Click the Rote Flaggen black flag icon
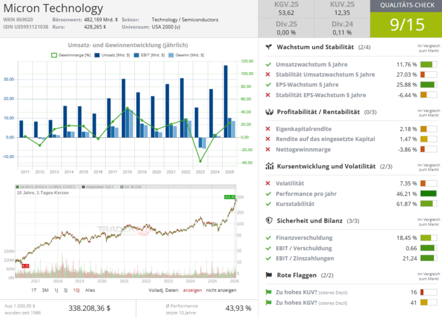 (269, 275)
